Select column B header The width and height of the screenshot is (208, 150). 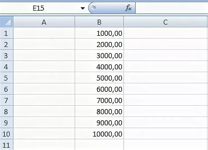99,22
